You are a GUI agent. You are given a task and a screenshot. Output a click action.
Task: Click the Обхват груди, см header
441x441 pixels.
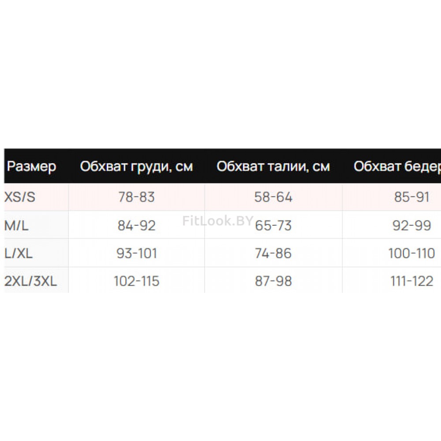tap(136, 166)
